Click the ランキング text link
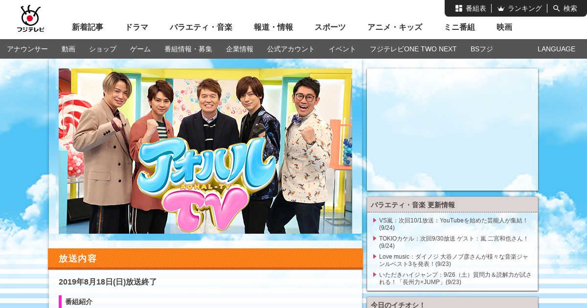Viewport: 587px width, 308px height. pyautogui.click(x=525, y=8)
